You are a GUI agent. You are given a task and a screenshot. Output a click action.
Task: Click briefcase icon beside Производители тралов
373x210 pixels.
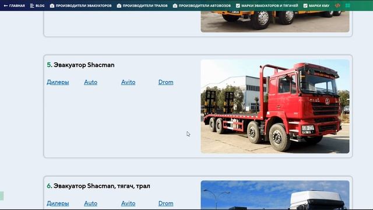pyautogui.click(x=119, y=5)
